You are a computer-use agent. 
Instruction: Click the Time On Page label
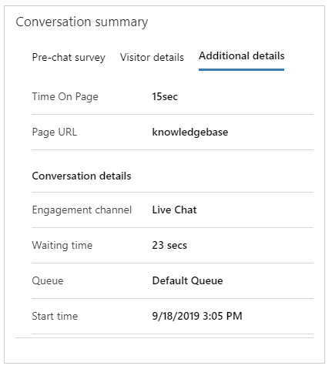click(x=65, y=96)
